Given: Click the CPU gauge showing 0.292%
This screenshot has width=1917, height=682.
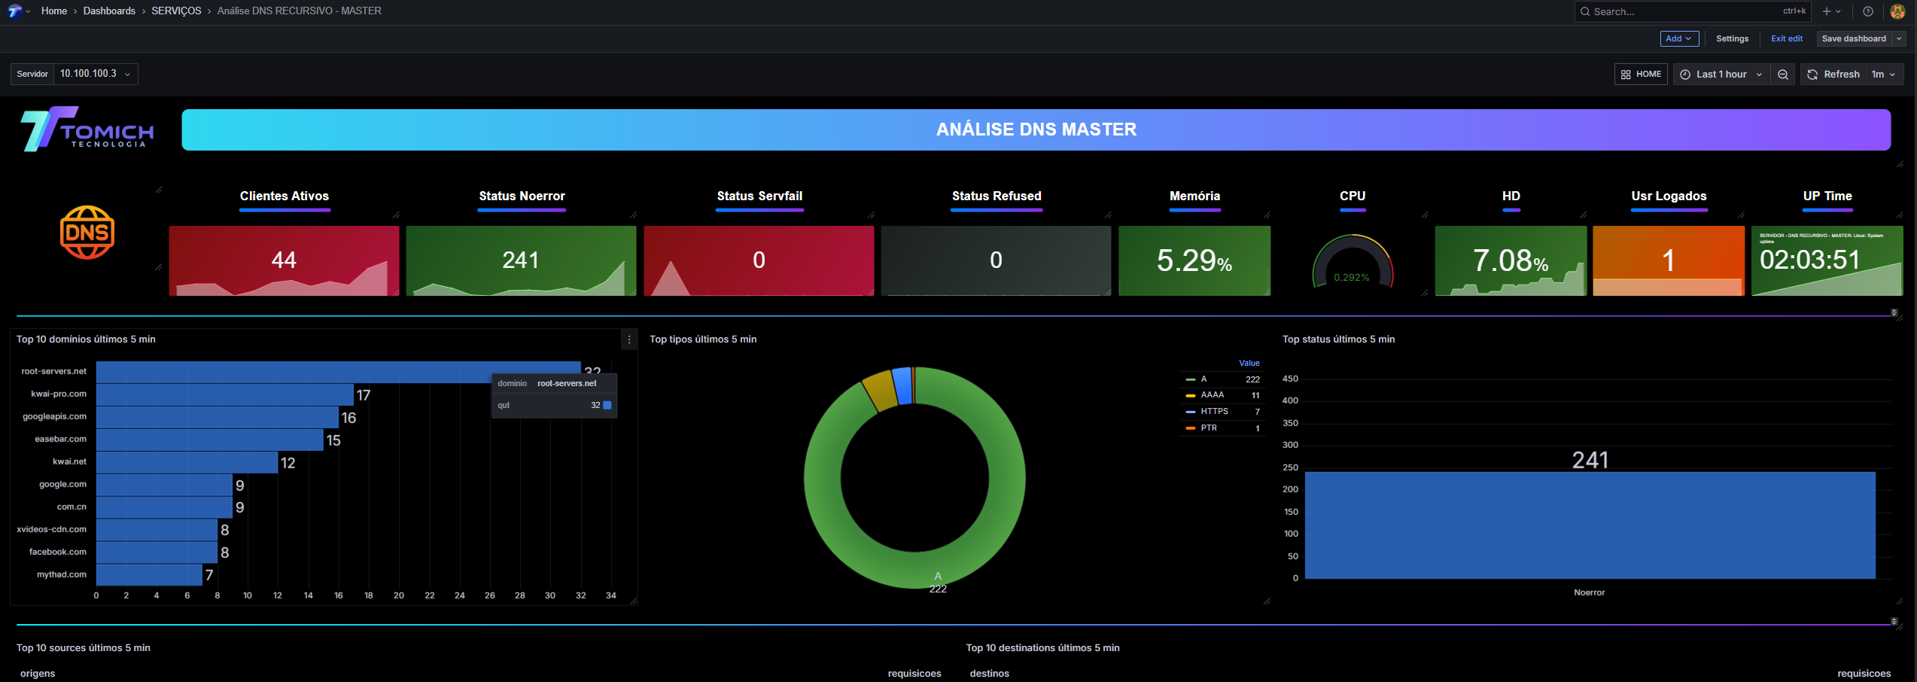Looking at the screenshot, I should [1353, 262].
